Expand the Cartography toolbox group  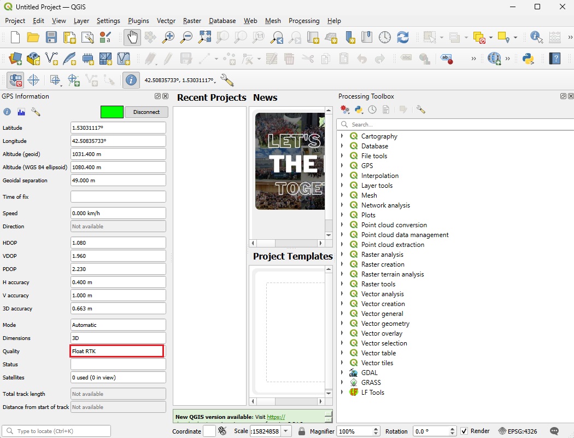click(342, 136)
